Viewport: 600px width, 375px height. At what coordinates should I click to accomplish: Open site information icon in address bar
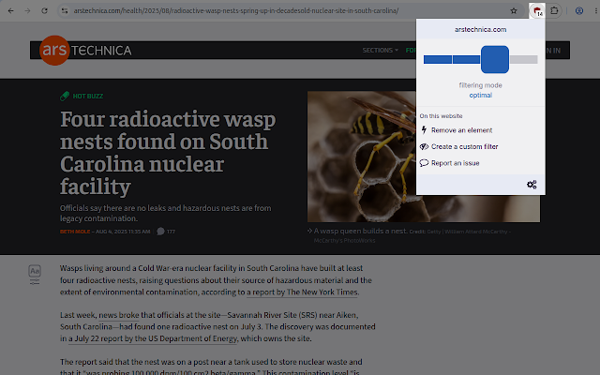point(65,10)
